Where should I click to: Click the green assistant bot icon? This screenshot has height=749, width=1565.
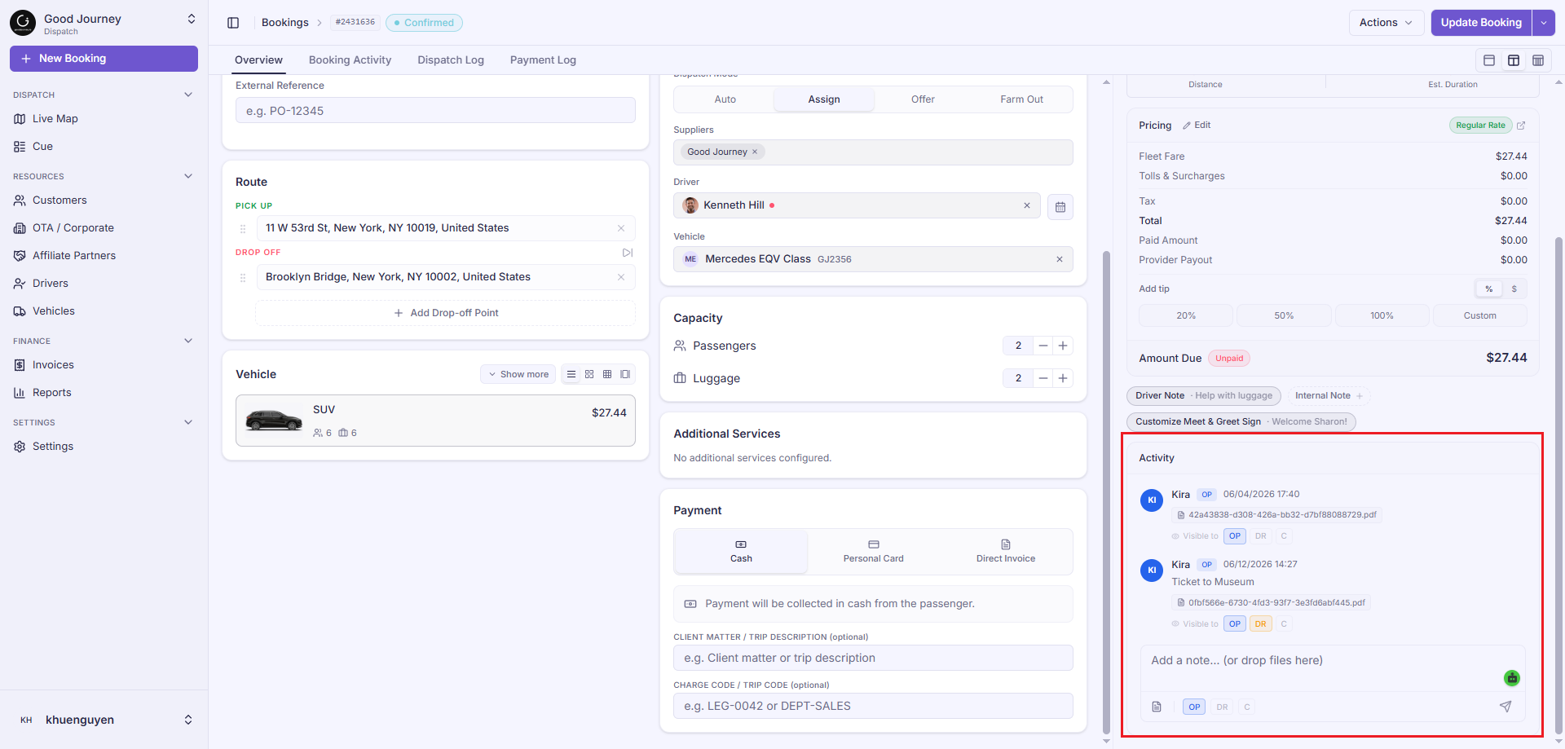coord(1512,678)
